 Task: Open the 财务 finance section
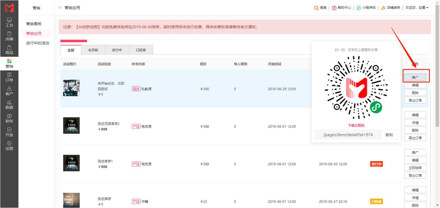coord(9,119)
